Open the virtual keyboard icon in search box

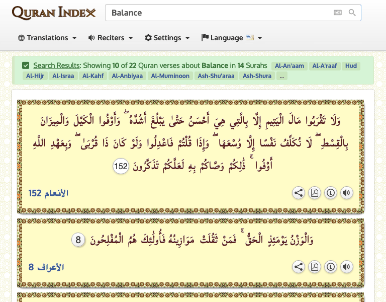(x=338, y=13)
